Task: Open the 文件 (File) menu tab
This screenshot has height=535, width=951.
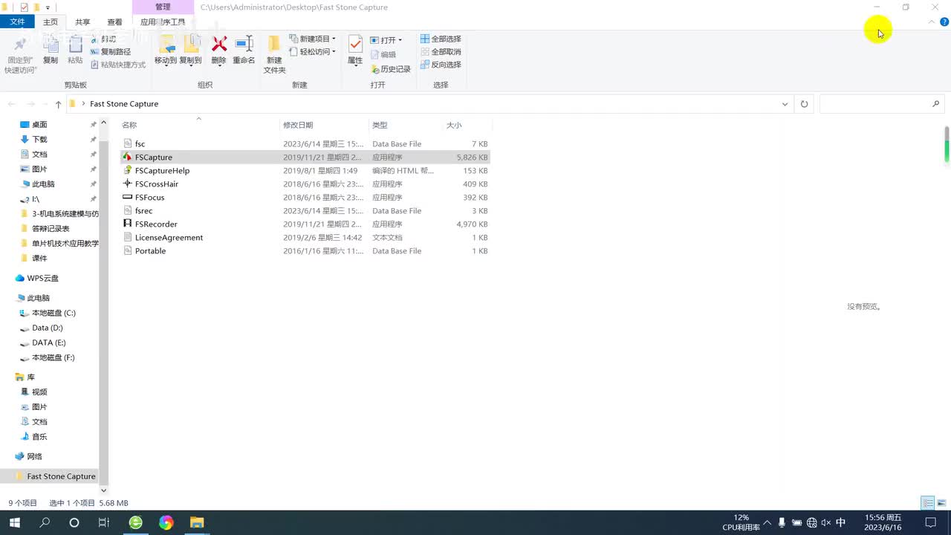Action: point(17,22)
